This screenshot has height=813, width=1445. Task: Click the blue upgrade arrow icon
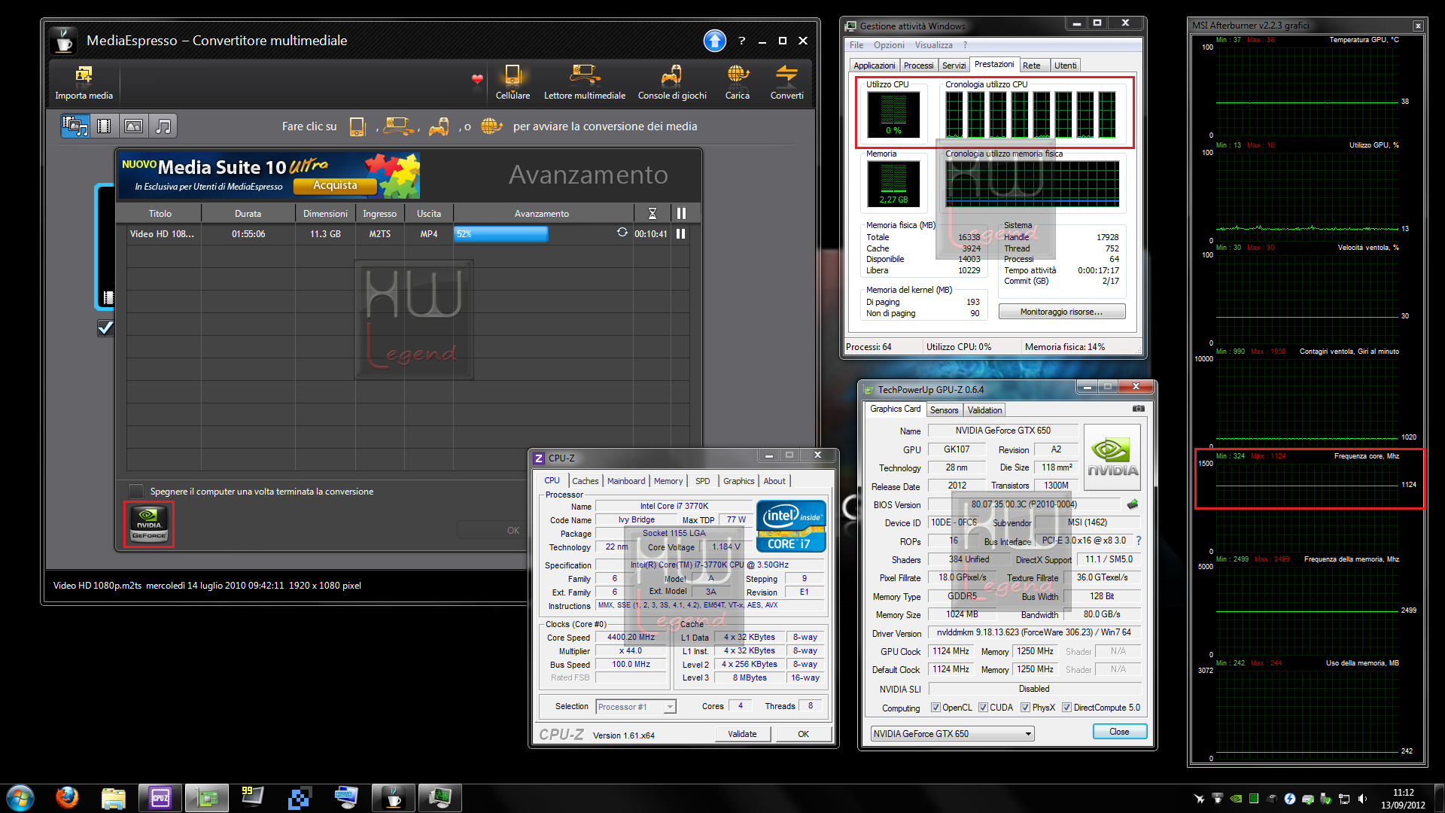pos(714,41)
